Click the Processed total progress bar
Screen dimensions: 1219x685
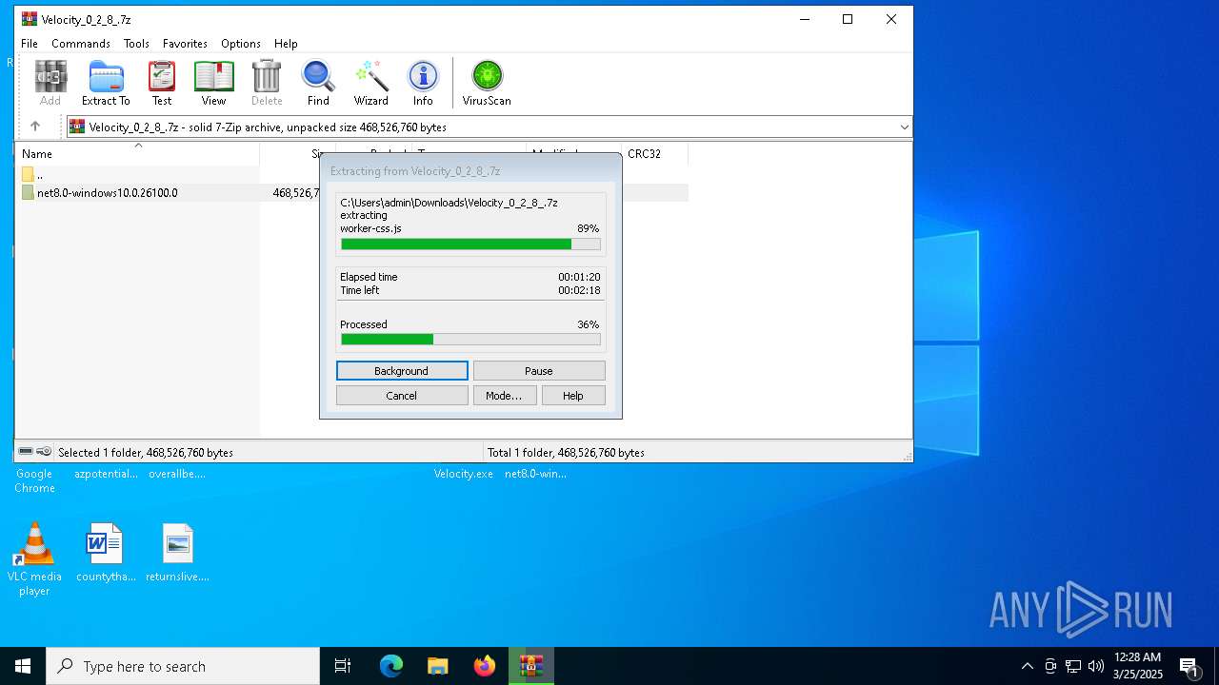470,340
